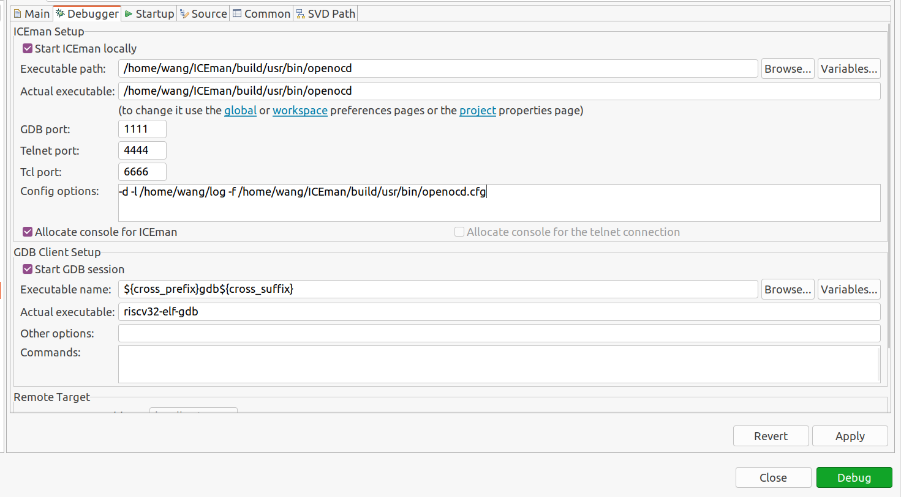Browse for ICEman executable path
Image resolution: width=901 pixels, height=497 pixels.
[x=788, y=68]
